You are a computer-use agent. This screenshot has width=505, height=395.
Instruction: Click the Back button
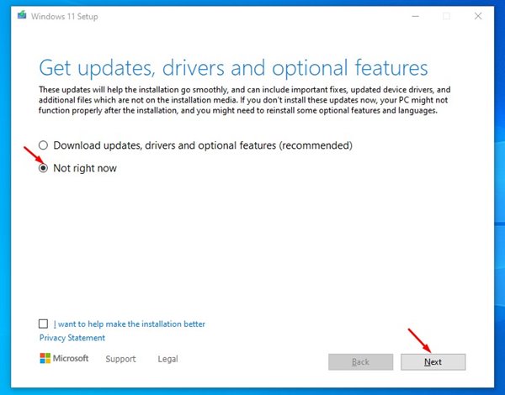(x=361, y=362)
